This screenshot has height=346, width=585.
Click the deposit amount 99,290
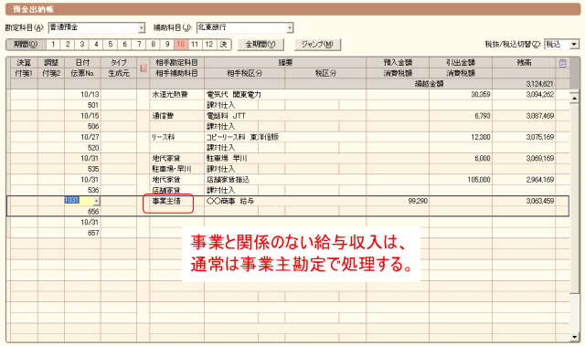[418, 201]
